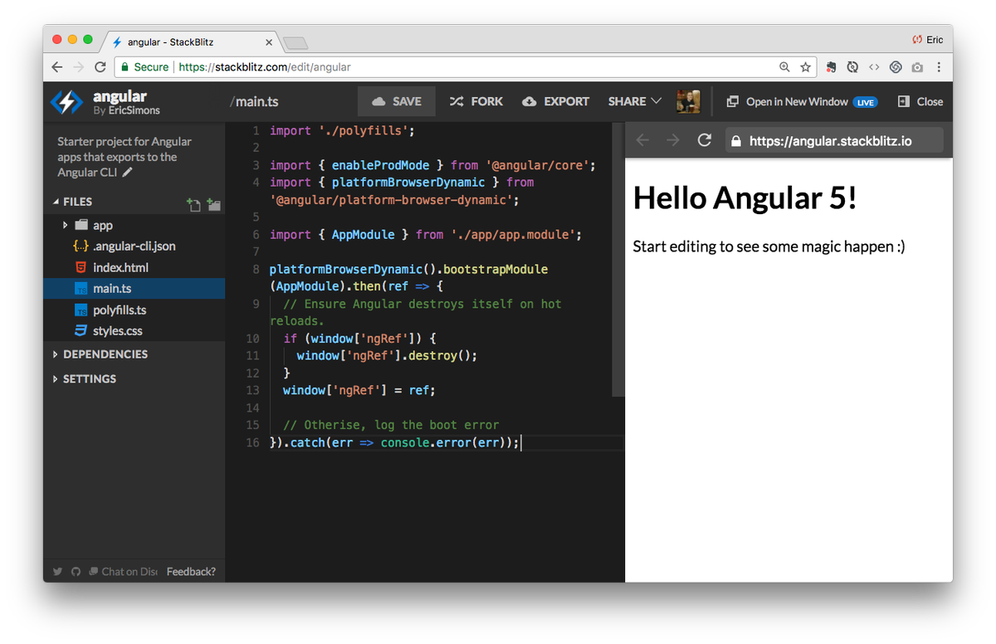Open a new Chrome tab
The height and width of the screenshot is (644, 996).
click(295, 42)
